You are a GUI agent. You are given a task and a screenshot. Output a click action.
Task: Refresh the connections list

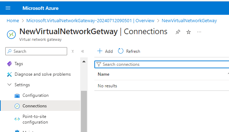point(129,51)
